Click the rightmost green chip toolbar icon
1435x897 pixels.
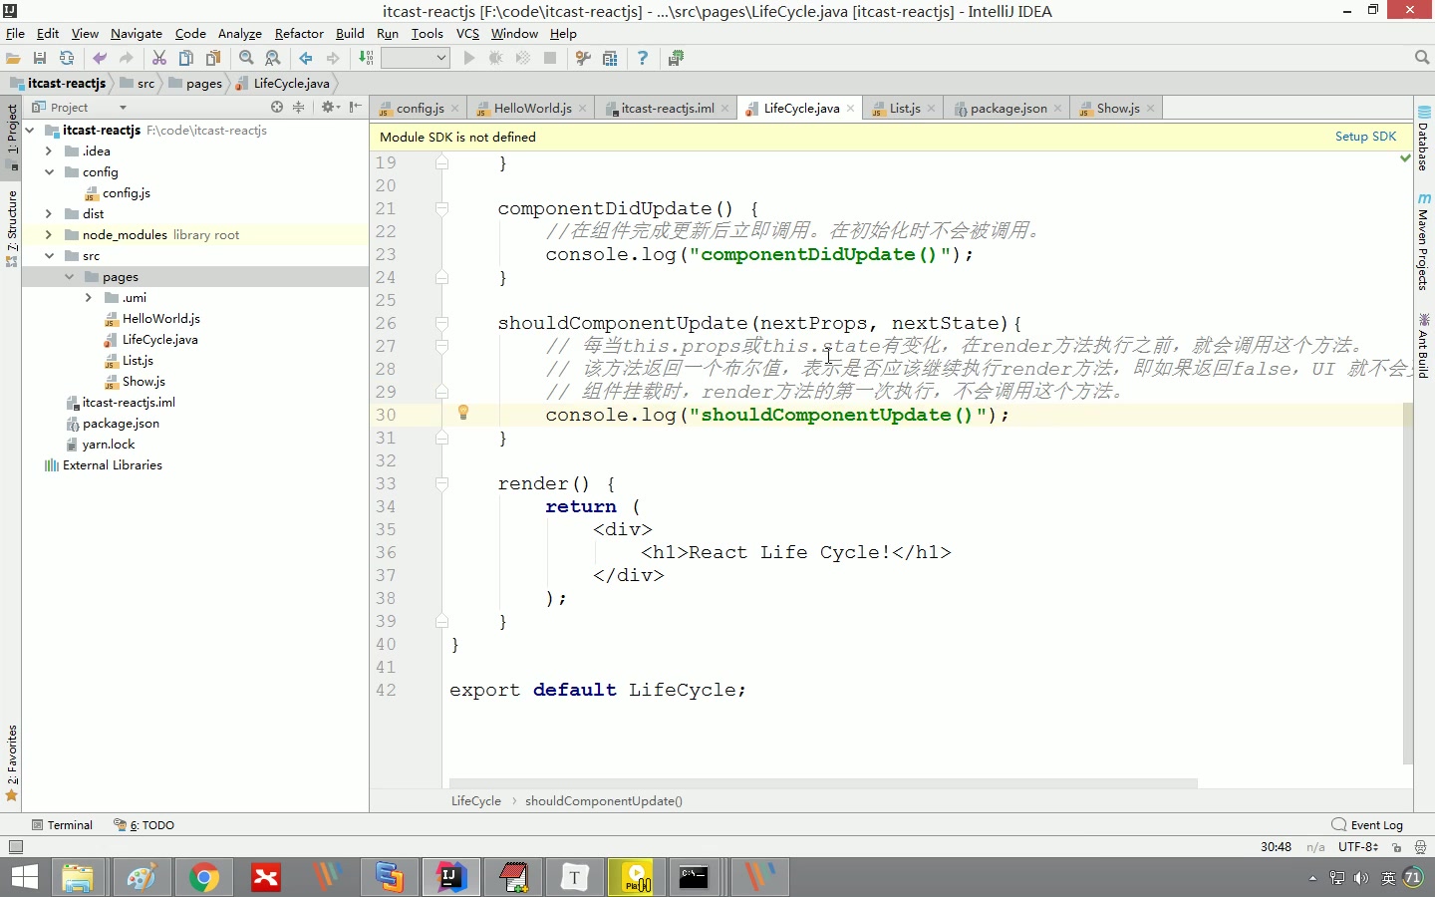click(x=676, y=59)
